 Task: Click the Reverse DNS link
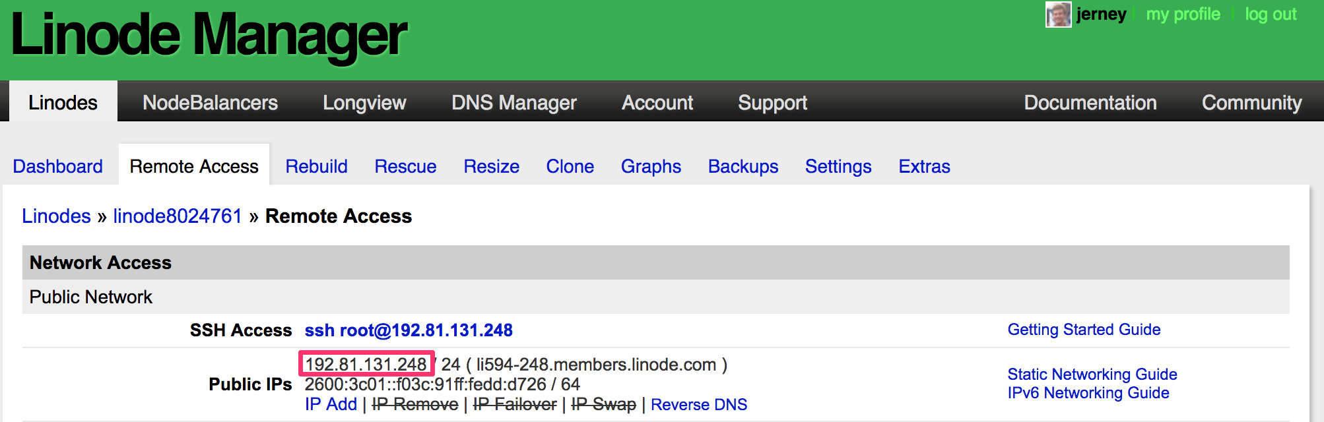coord(699,404)
